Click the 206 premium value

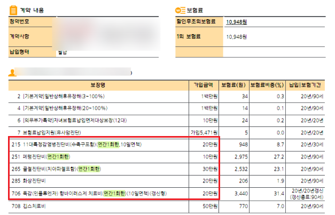tap(243, 181)
